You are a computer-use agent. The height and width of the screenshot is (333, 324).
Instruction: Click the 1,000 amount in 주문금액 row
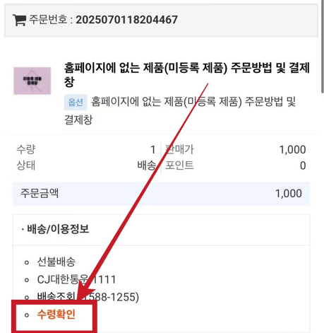click(289, 194)
